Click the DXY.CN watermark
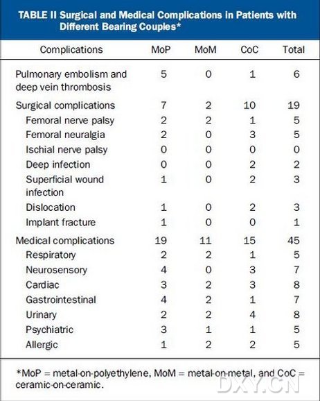This screenshot has width=320, height=401. tap(258, 384)
